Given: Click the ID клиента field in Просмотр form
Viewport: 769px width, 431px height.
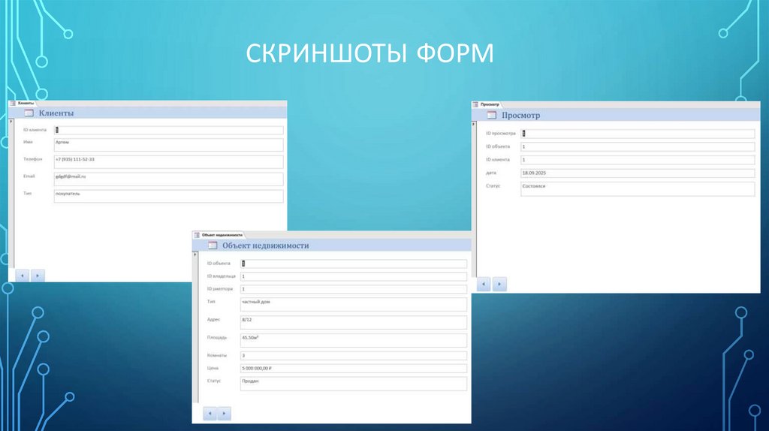Looking at the screenshot, I should click(x=638, y=160).
